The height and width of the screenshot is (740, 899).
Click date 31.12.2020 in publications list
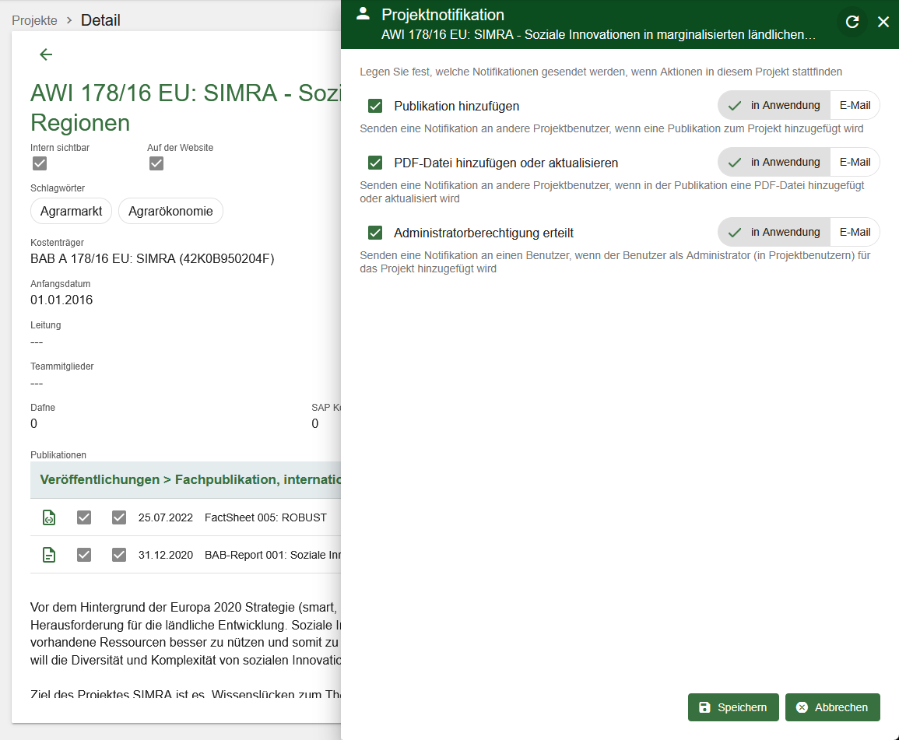pyautogui.click(x=166, y=555)
